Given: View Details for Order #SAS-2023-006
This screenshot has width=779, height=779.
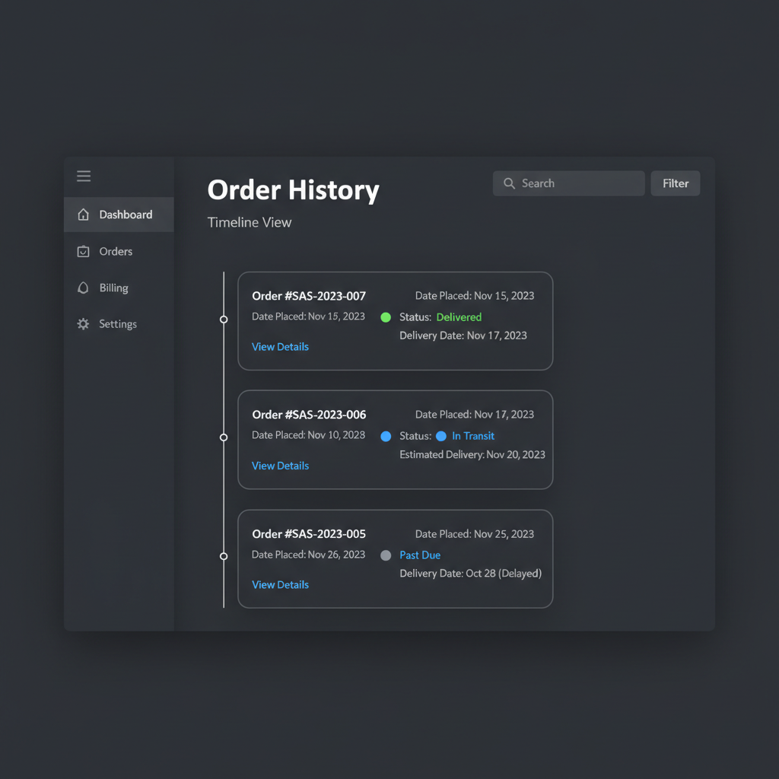Looking at the screenshot, I should (280, 466).
